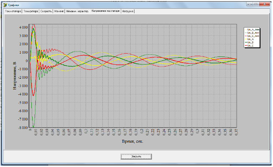This screenshot has height=167, width=273.
Task: Click the Us_C_лин legend entry
Action: [253, 36]
